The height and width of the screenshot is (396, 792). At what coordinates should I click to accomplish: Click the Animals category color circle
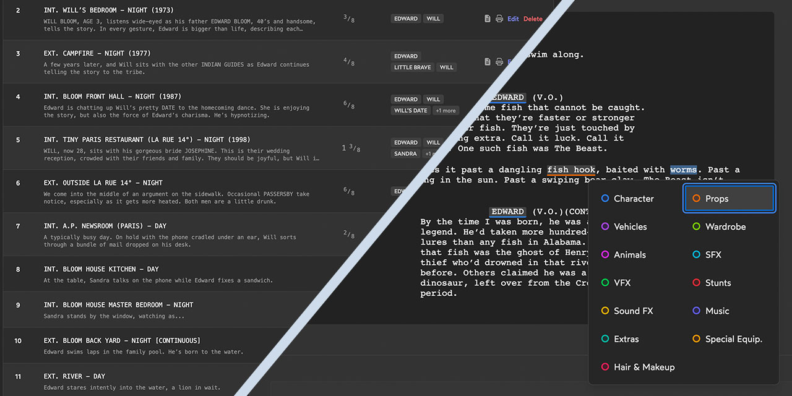pyautogui.click(x=605, y=255)
